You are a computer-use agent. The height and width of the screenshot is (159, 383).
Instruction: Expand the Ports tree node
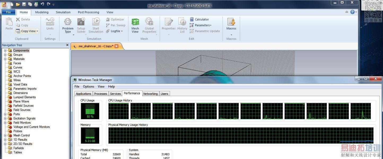coord(5,114)
